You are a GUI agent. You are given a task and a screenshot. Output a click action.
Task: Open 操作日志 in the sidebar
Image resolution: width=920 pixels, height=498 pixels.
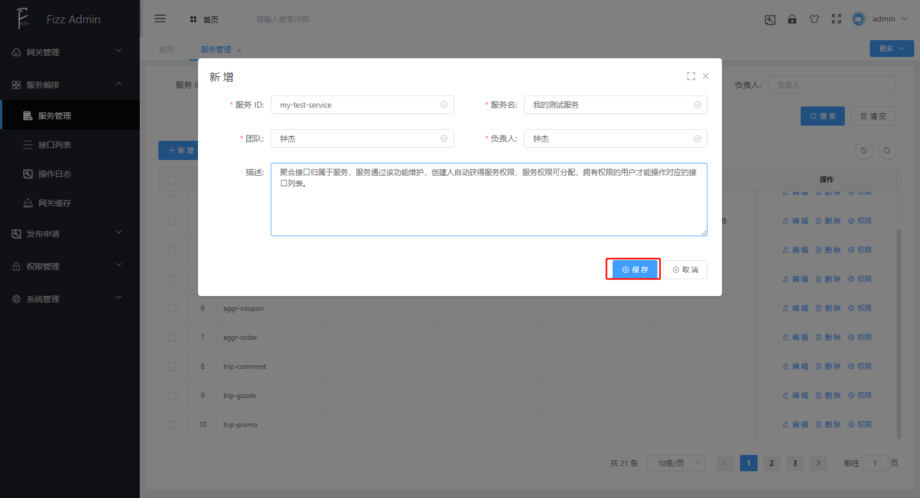[55, 174]
